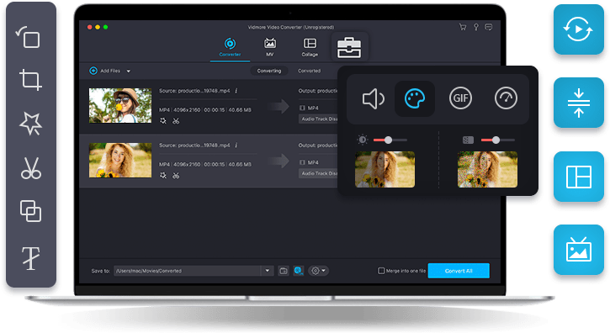Click the scissors cut icon for second video

(x=176, y=176)
